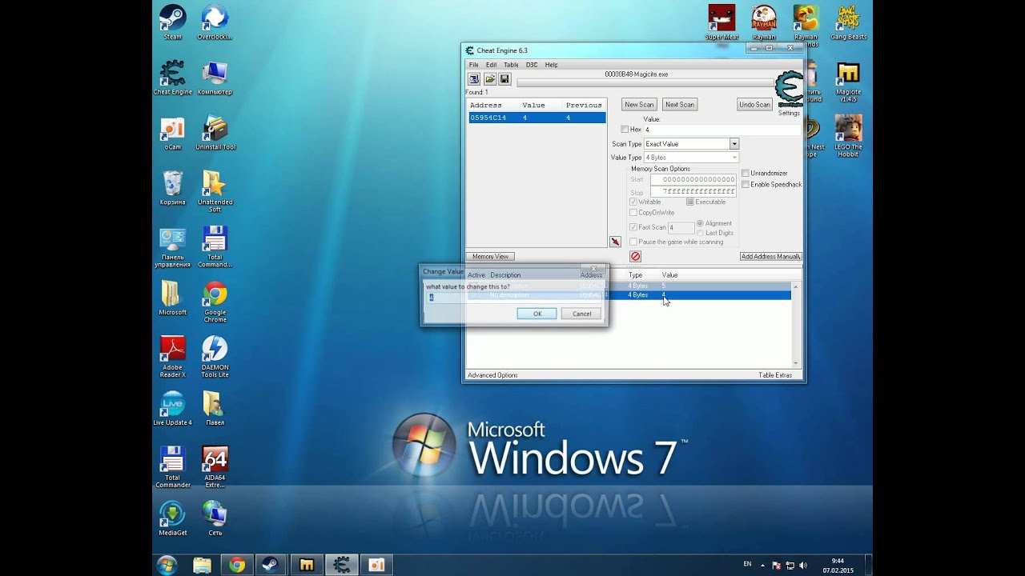Expand the Scan Type dropdown
1025x576 pixels.
coord(734,144)
